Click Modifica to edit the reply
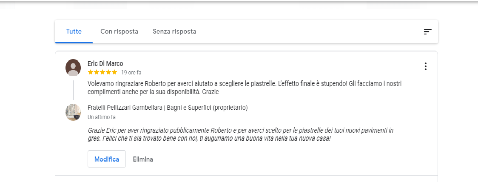This screenshot has height=182, width=478. 107,159
